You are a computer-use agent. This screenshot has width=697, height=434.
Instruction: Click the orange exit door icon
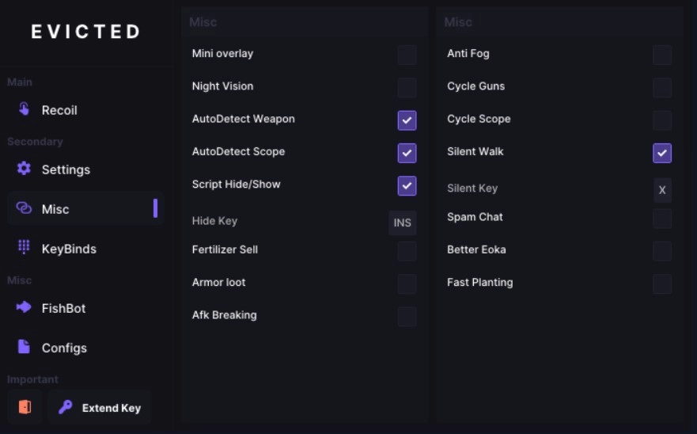coord(25,407)
